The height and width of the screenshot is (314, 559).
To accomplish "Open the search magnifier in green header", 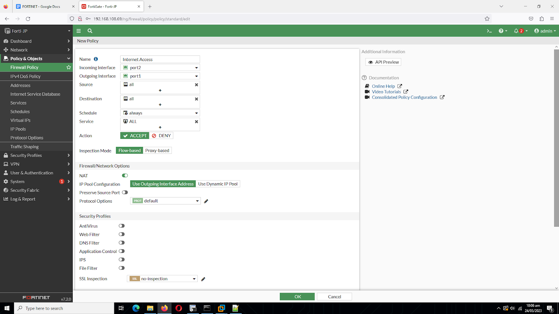I will [x=90, y=31].
